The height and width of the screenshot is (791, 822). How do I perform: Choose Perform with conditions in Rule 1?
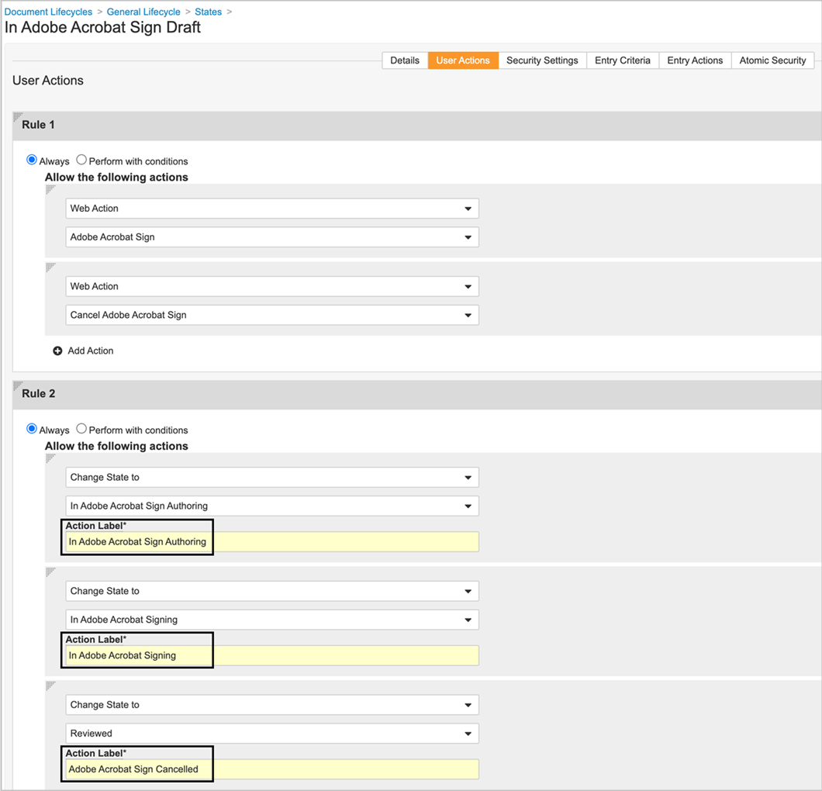click(x=81, y=160)
